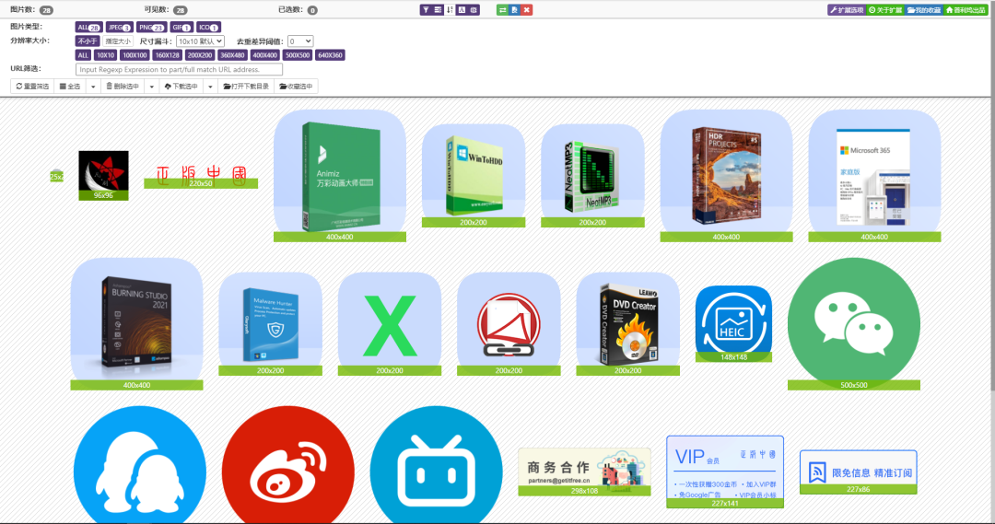This screenshot has width=995, height=524.
Task: Expand dropdown arrow next to 下载选中
Action: (210, 87)
